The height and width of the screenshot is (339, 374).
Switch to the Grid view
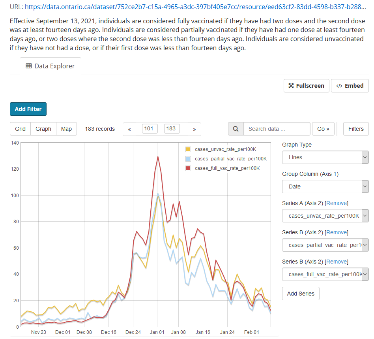point(20,129)
